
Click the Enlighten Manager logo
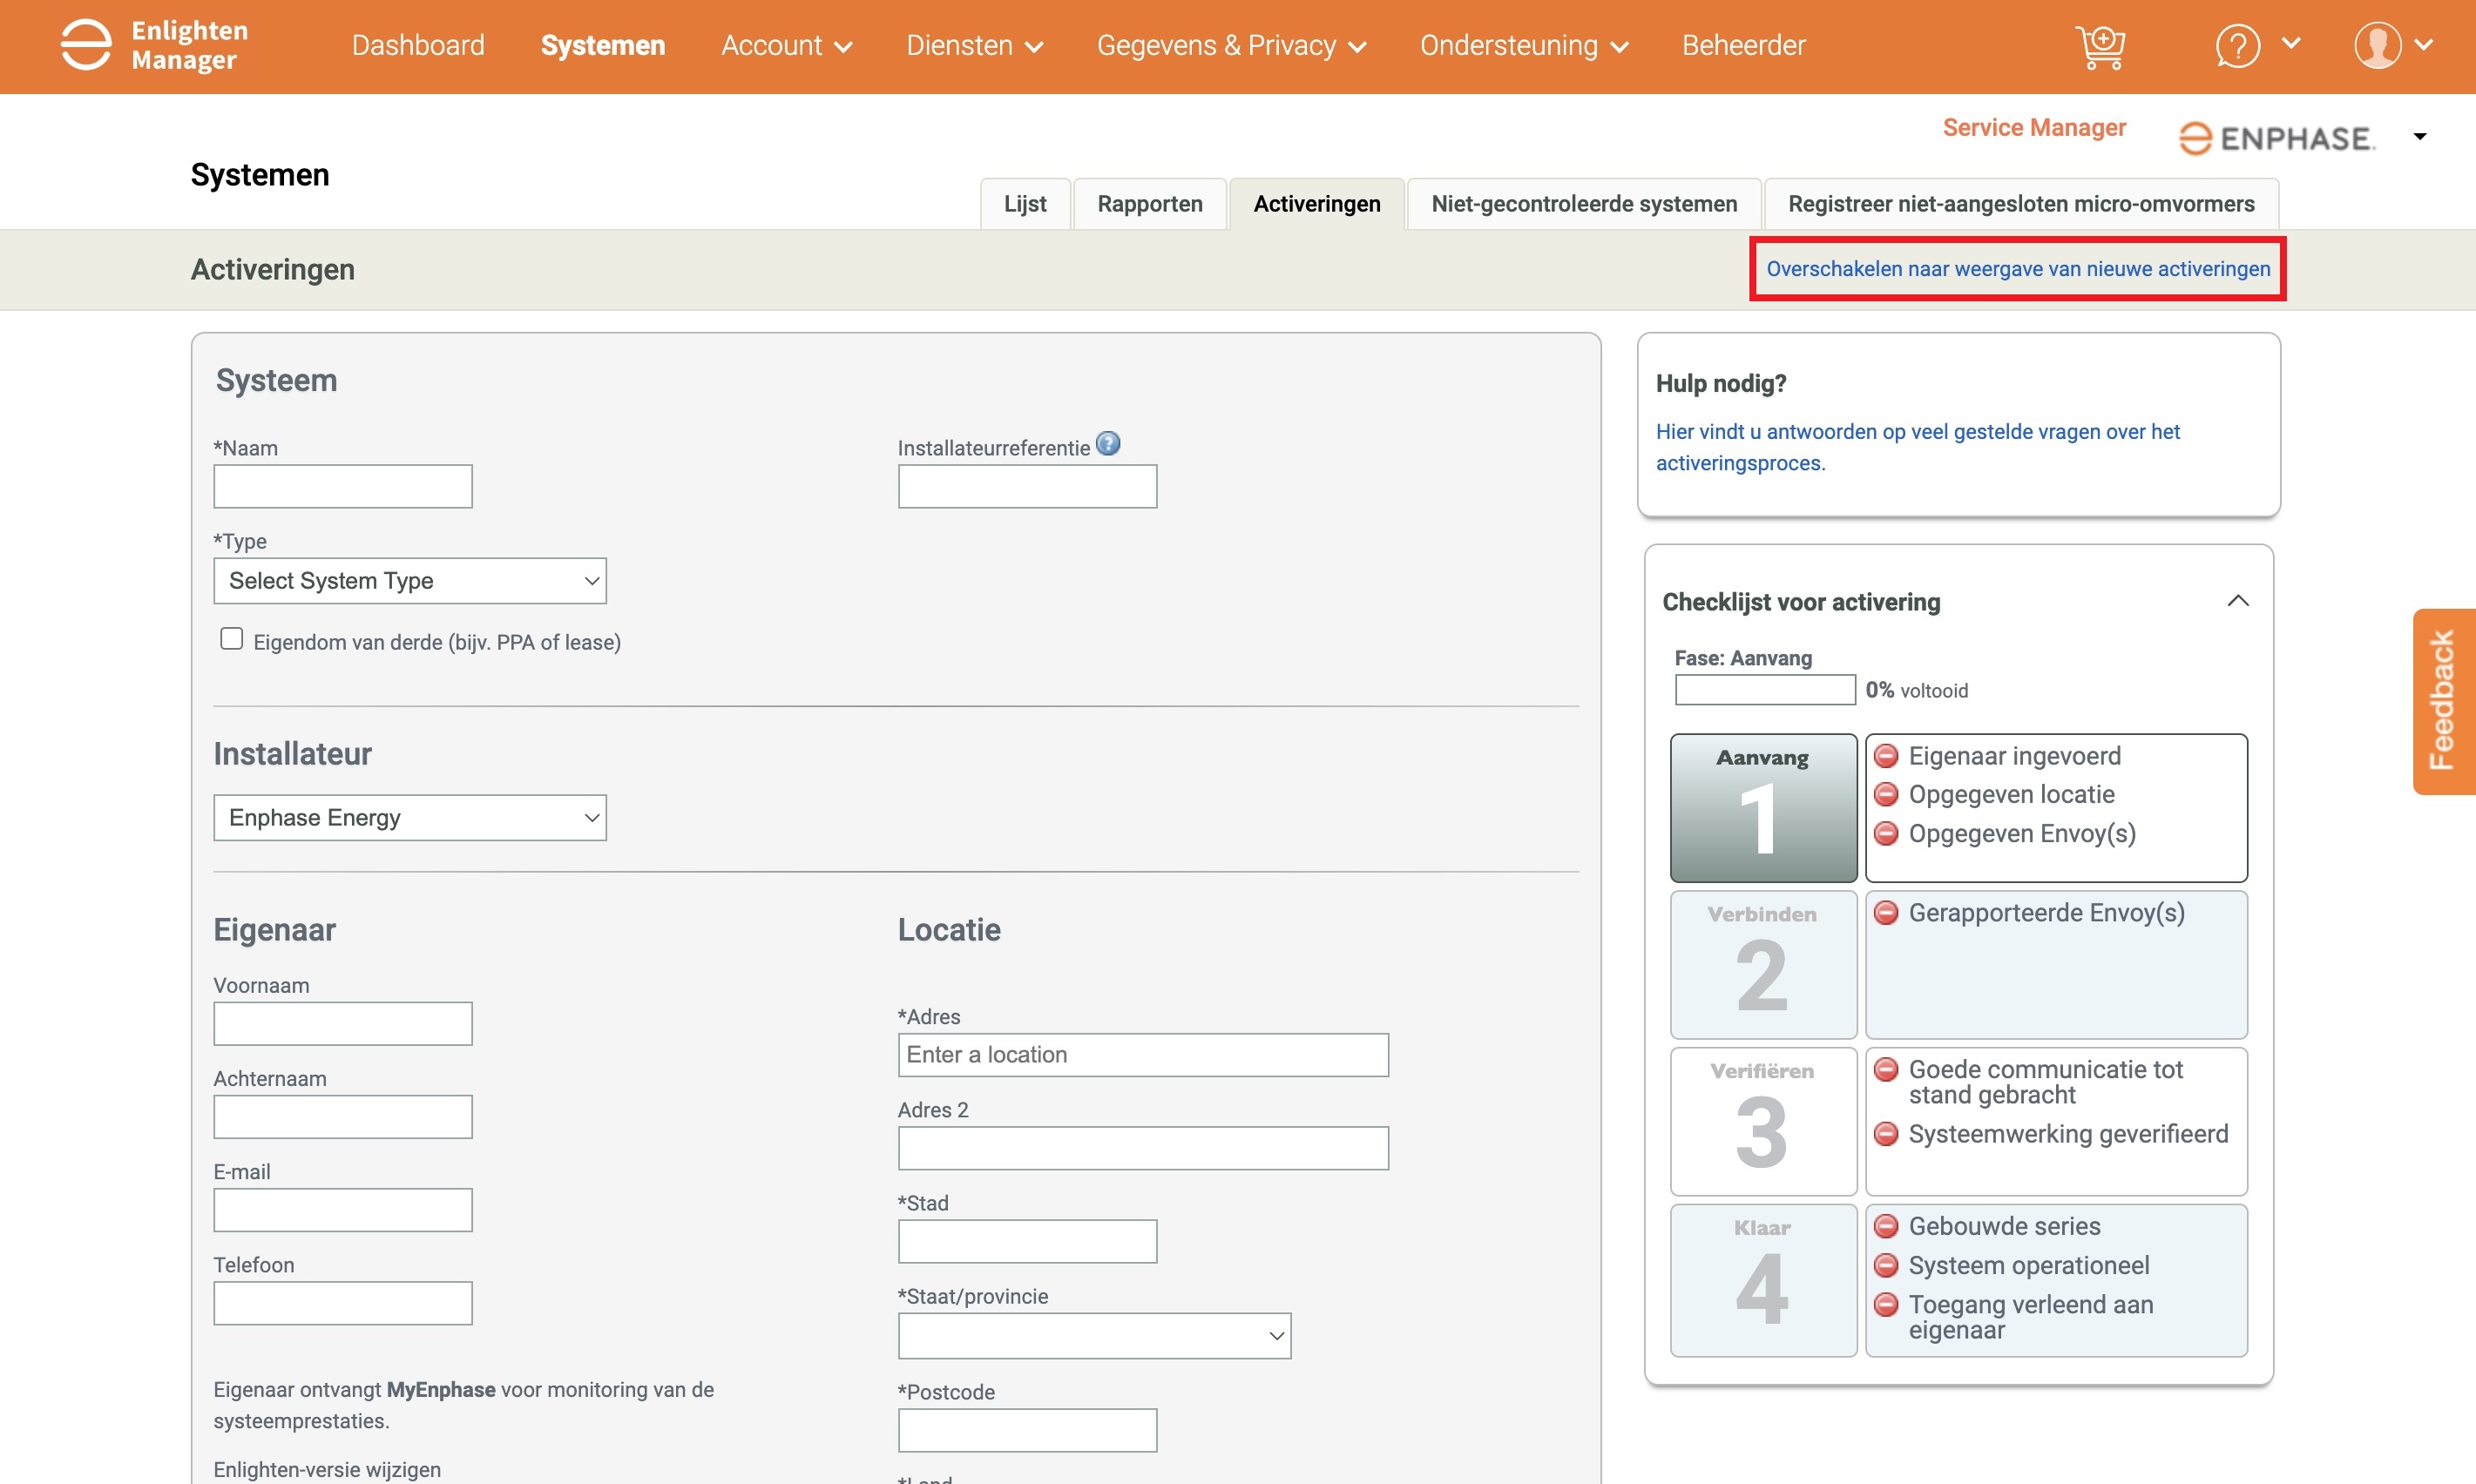tap(154, 45)
